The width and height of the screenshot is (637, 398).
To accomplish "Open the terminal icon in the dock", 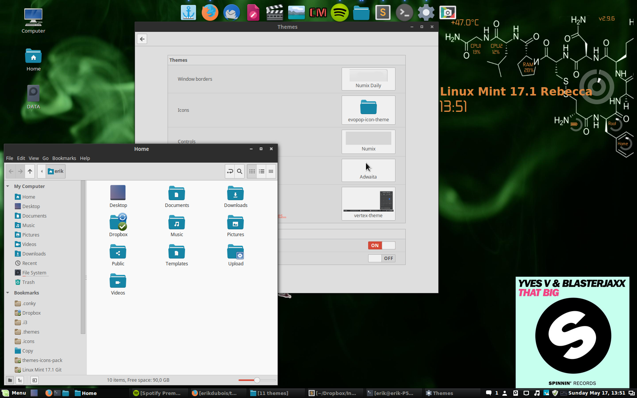I will pos(404,13).
